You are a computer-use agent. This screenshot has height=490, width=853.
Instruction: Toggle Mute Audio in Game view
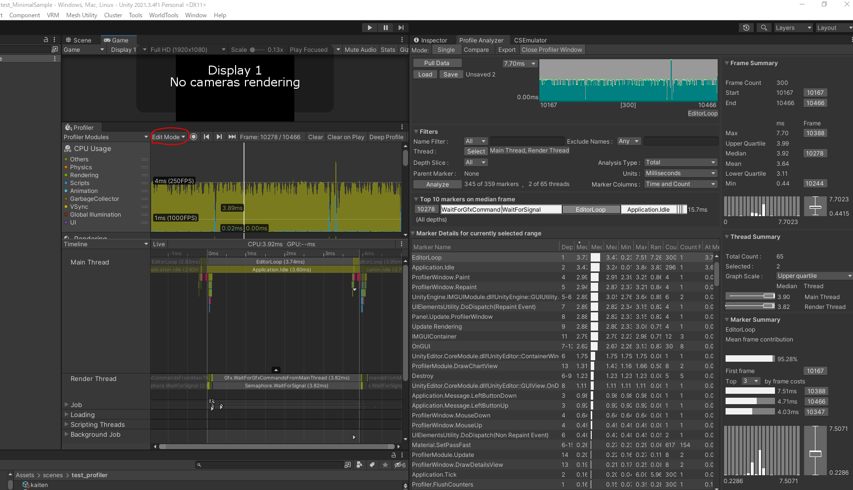[x=360, y=49]
